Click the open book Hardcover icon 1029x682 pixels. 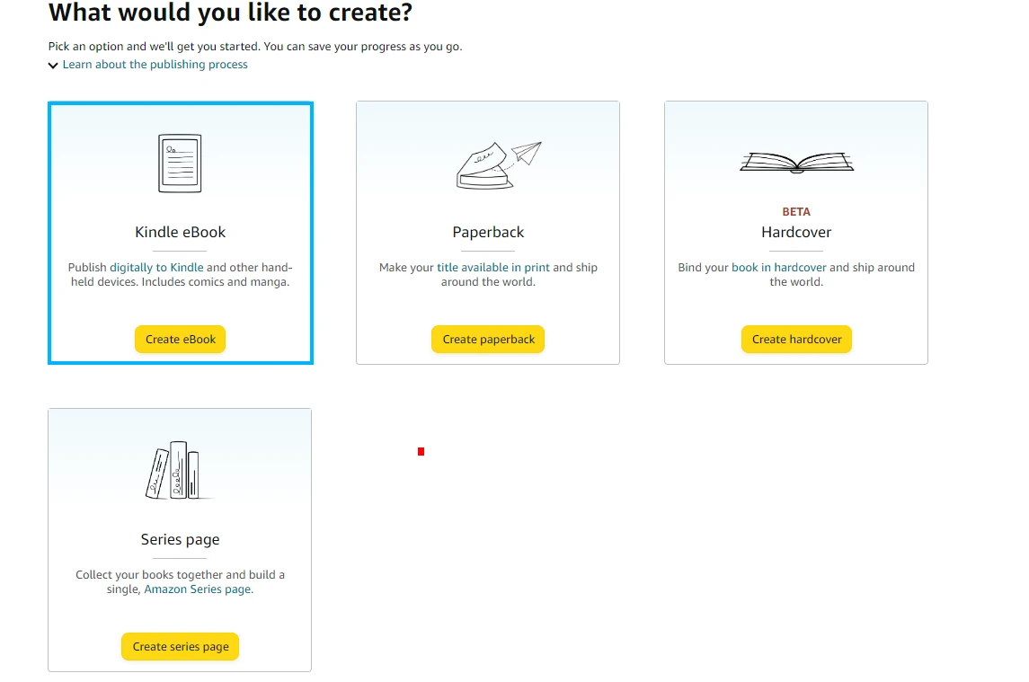[796, 163]
